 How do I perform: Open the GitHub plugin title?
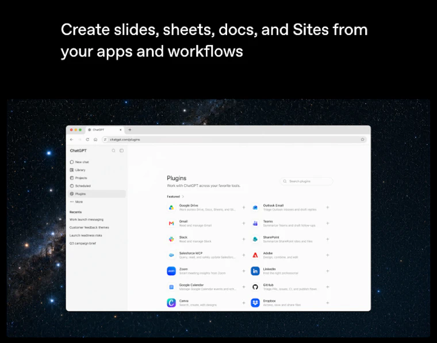click(269, 285)
